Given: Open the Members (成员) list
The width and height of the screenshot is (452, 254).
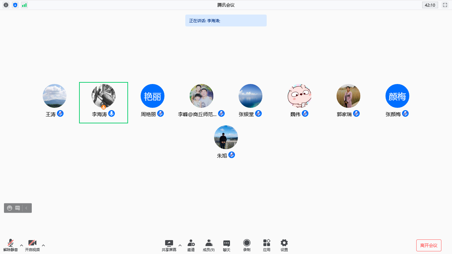Looking at the screenshot, I should tap(208, 245).
